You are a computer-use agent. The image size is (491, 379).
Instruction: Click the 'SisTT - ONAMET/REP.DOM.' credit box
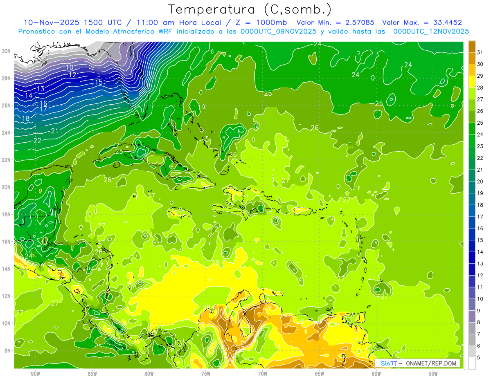[418, 363]
